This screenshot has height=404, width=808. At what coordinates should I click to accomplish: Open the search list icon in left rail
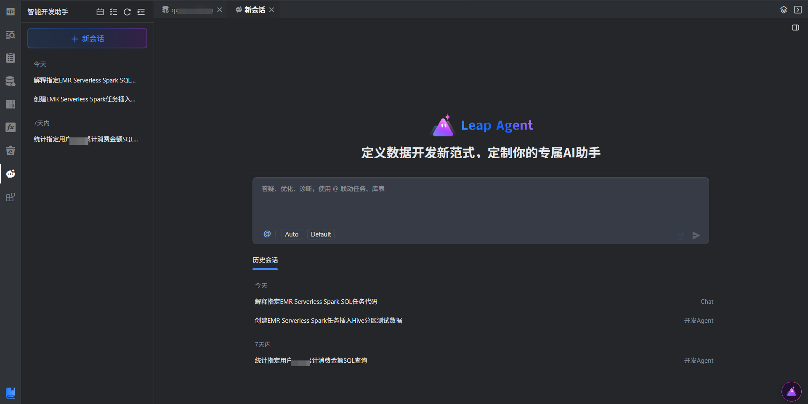coord(11,35)
